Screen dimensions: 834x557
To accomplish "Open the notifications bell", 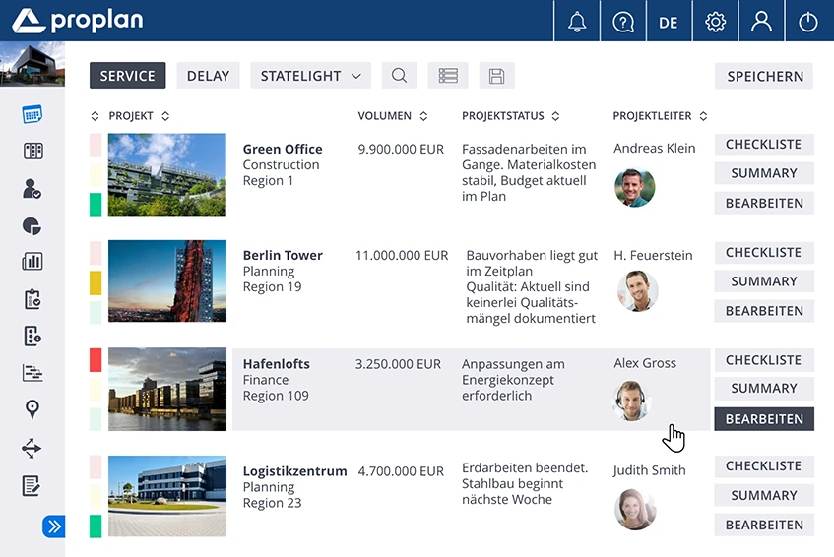I will 577,22.
